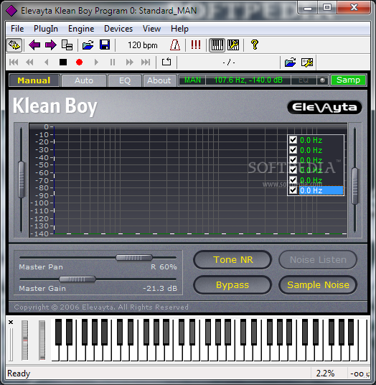Switch to the Manual tab
The width and height of the screenshot is (376, 385).
[x=34, y=80]
